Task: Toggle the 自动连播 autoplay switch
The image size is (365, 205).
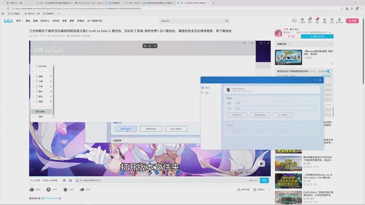Action: click(329, 72)
